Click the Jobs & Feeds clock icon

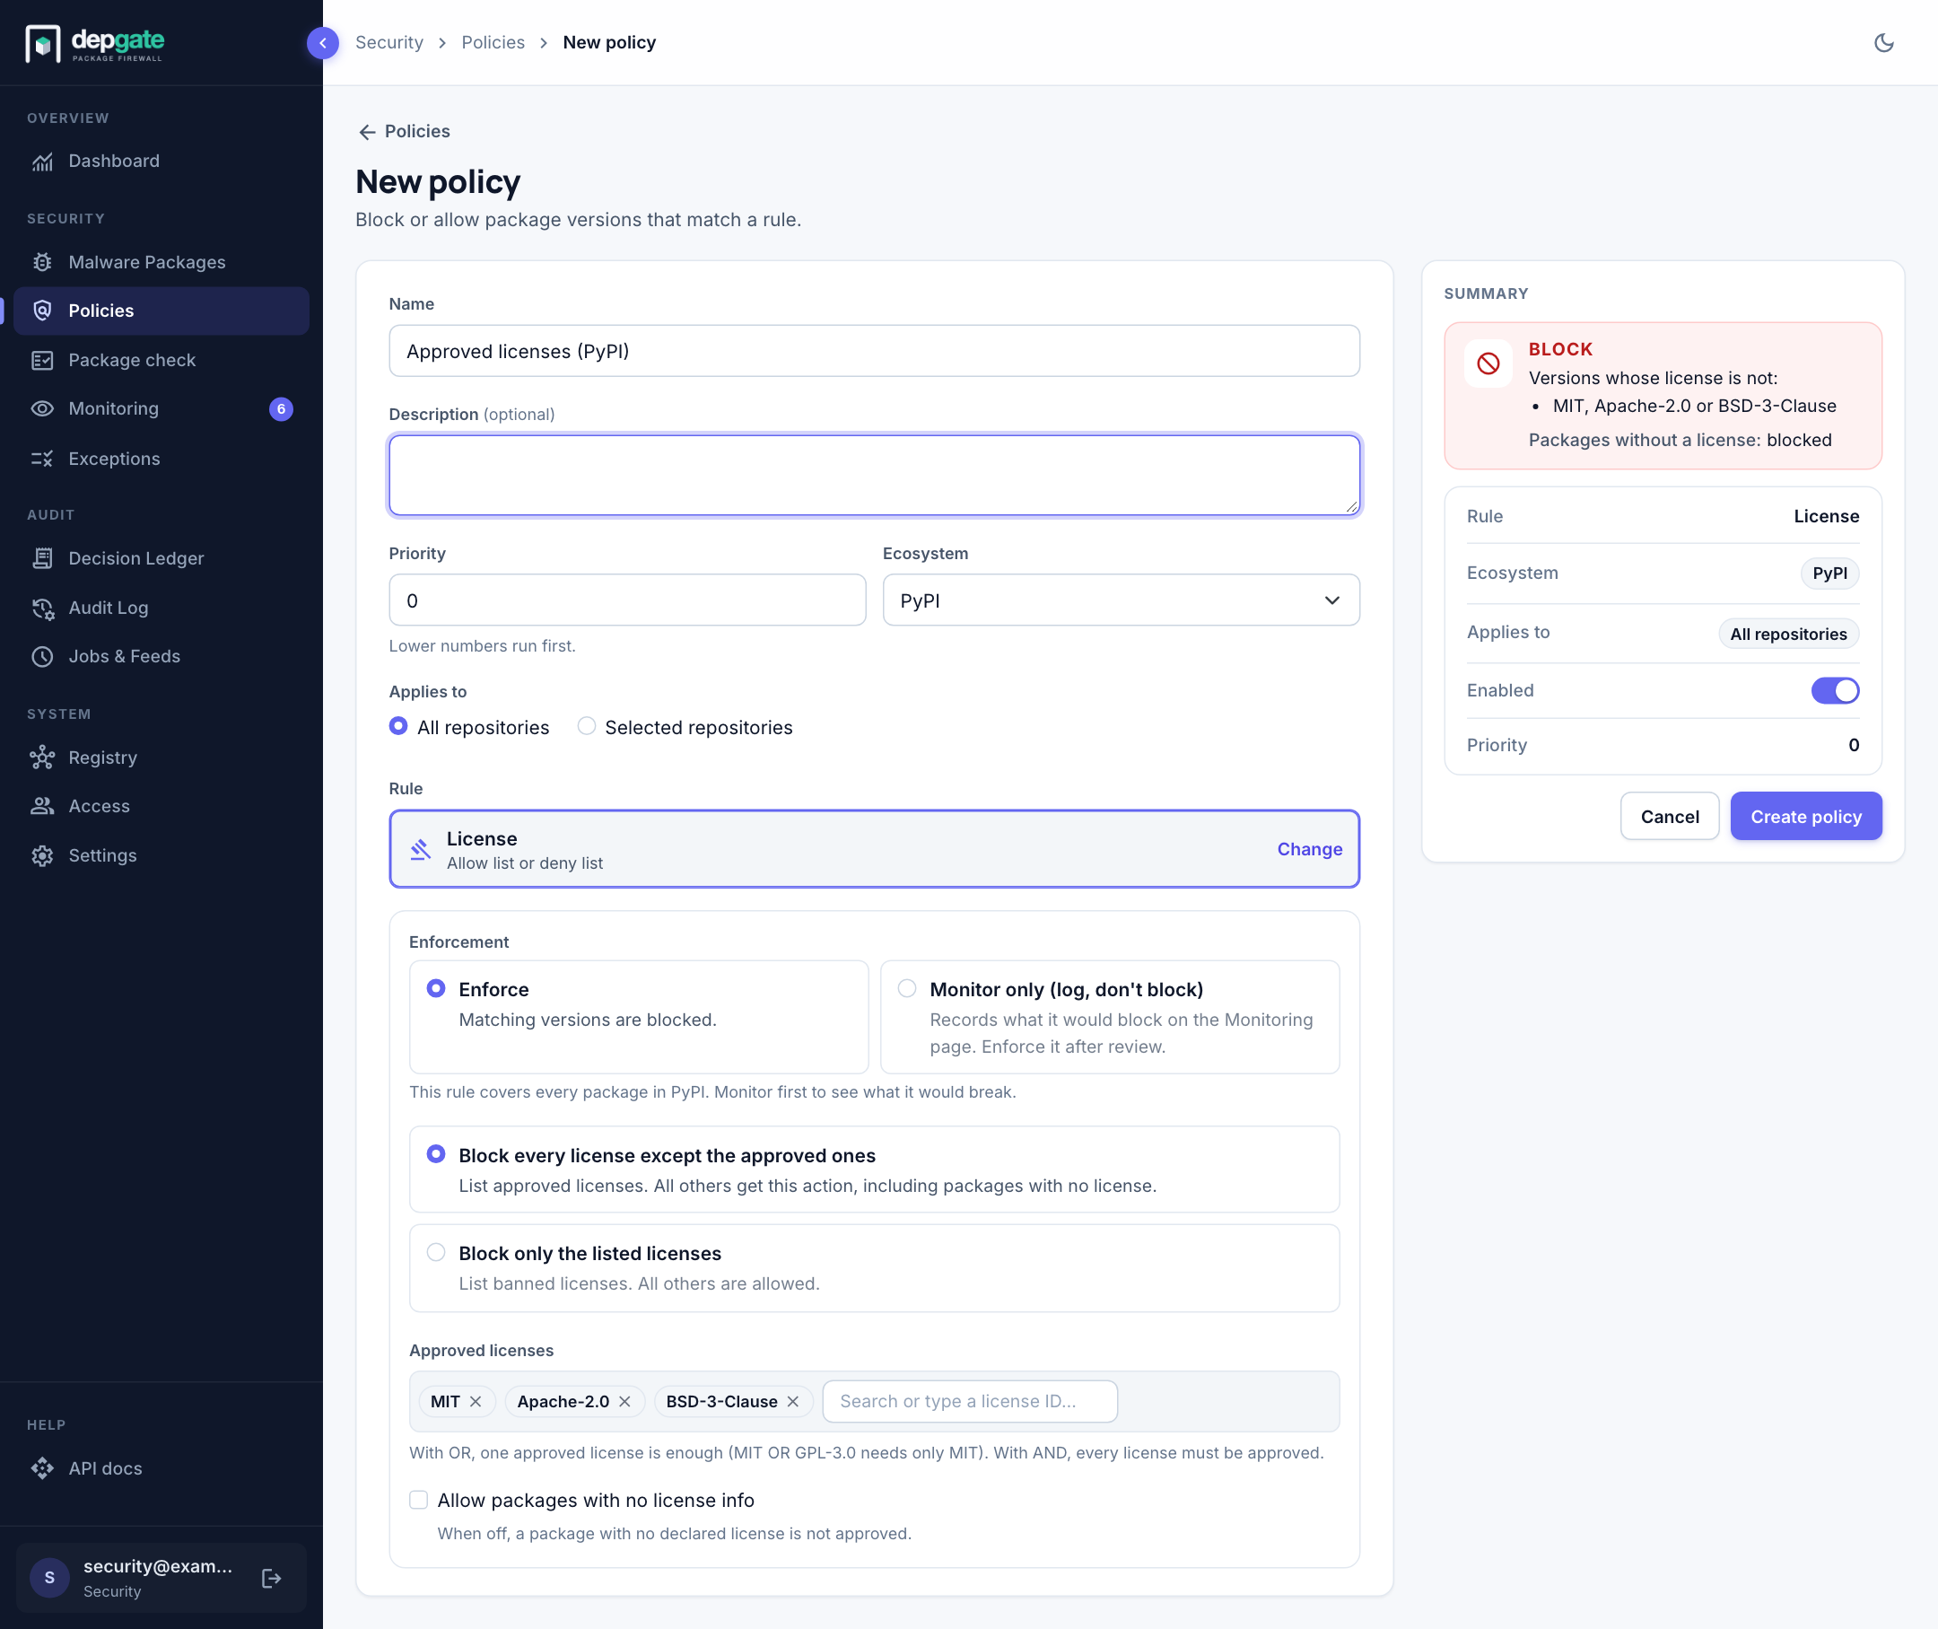coord(42,657)
